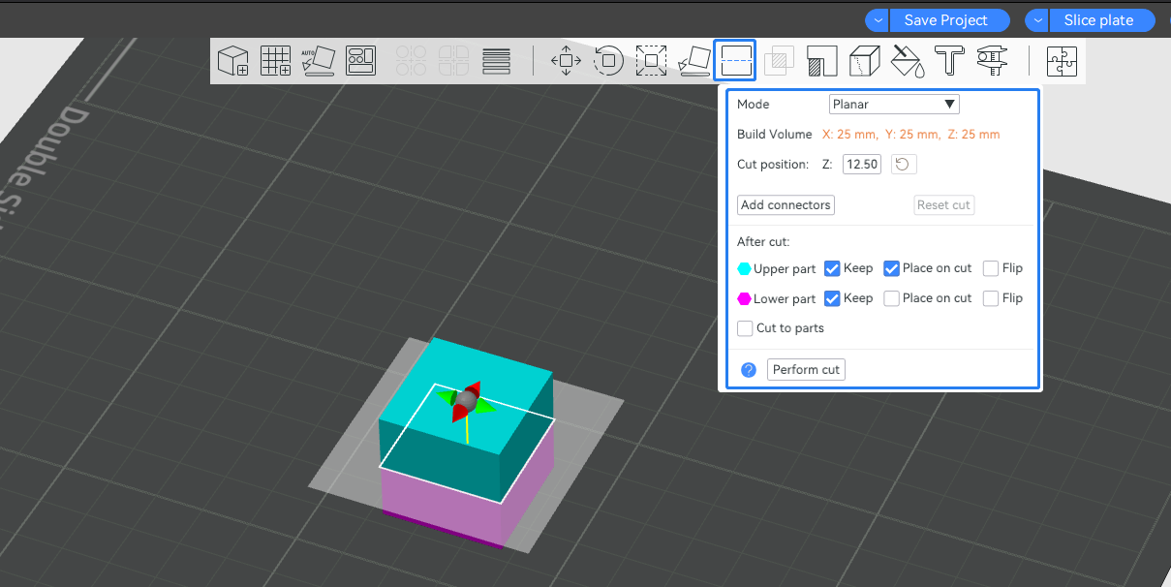Click the cyan Upper part color marker
This screenshot has width=1171, height=587.
[x=744, y=268]
